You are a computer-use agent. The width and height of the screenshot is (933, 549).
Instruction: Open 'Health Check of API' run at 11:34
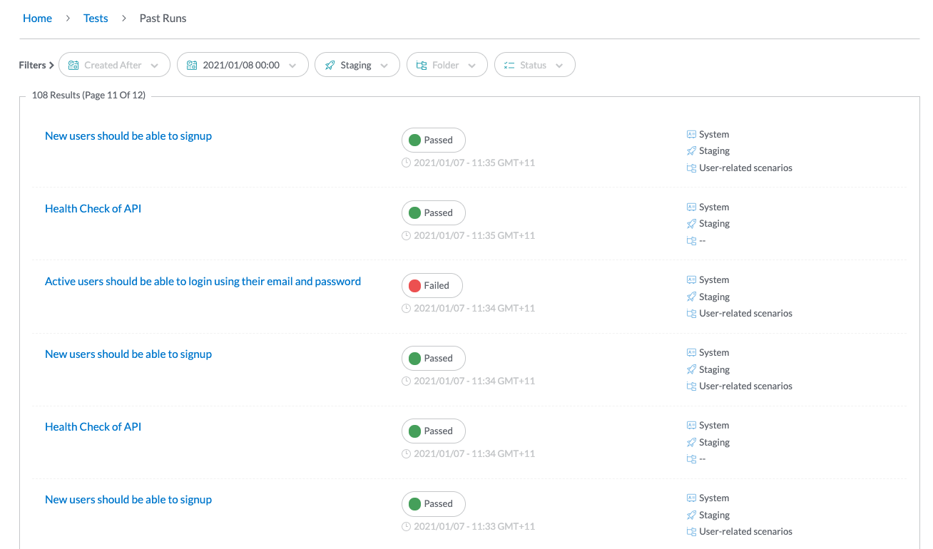click(93, 426)
